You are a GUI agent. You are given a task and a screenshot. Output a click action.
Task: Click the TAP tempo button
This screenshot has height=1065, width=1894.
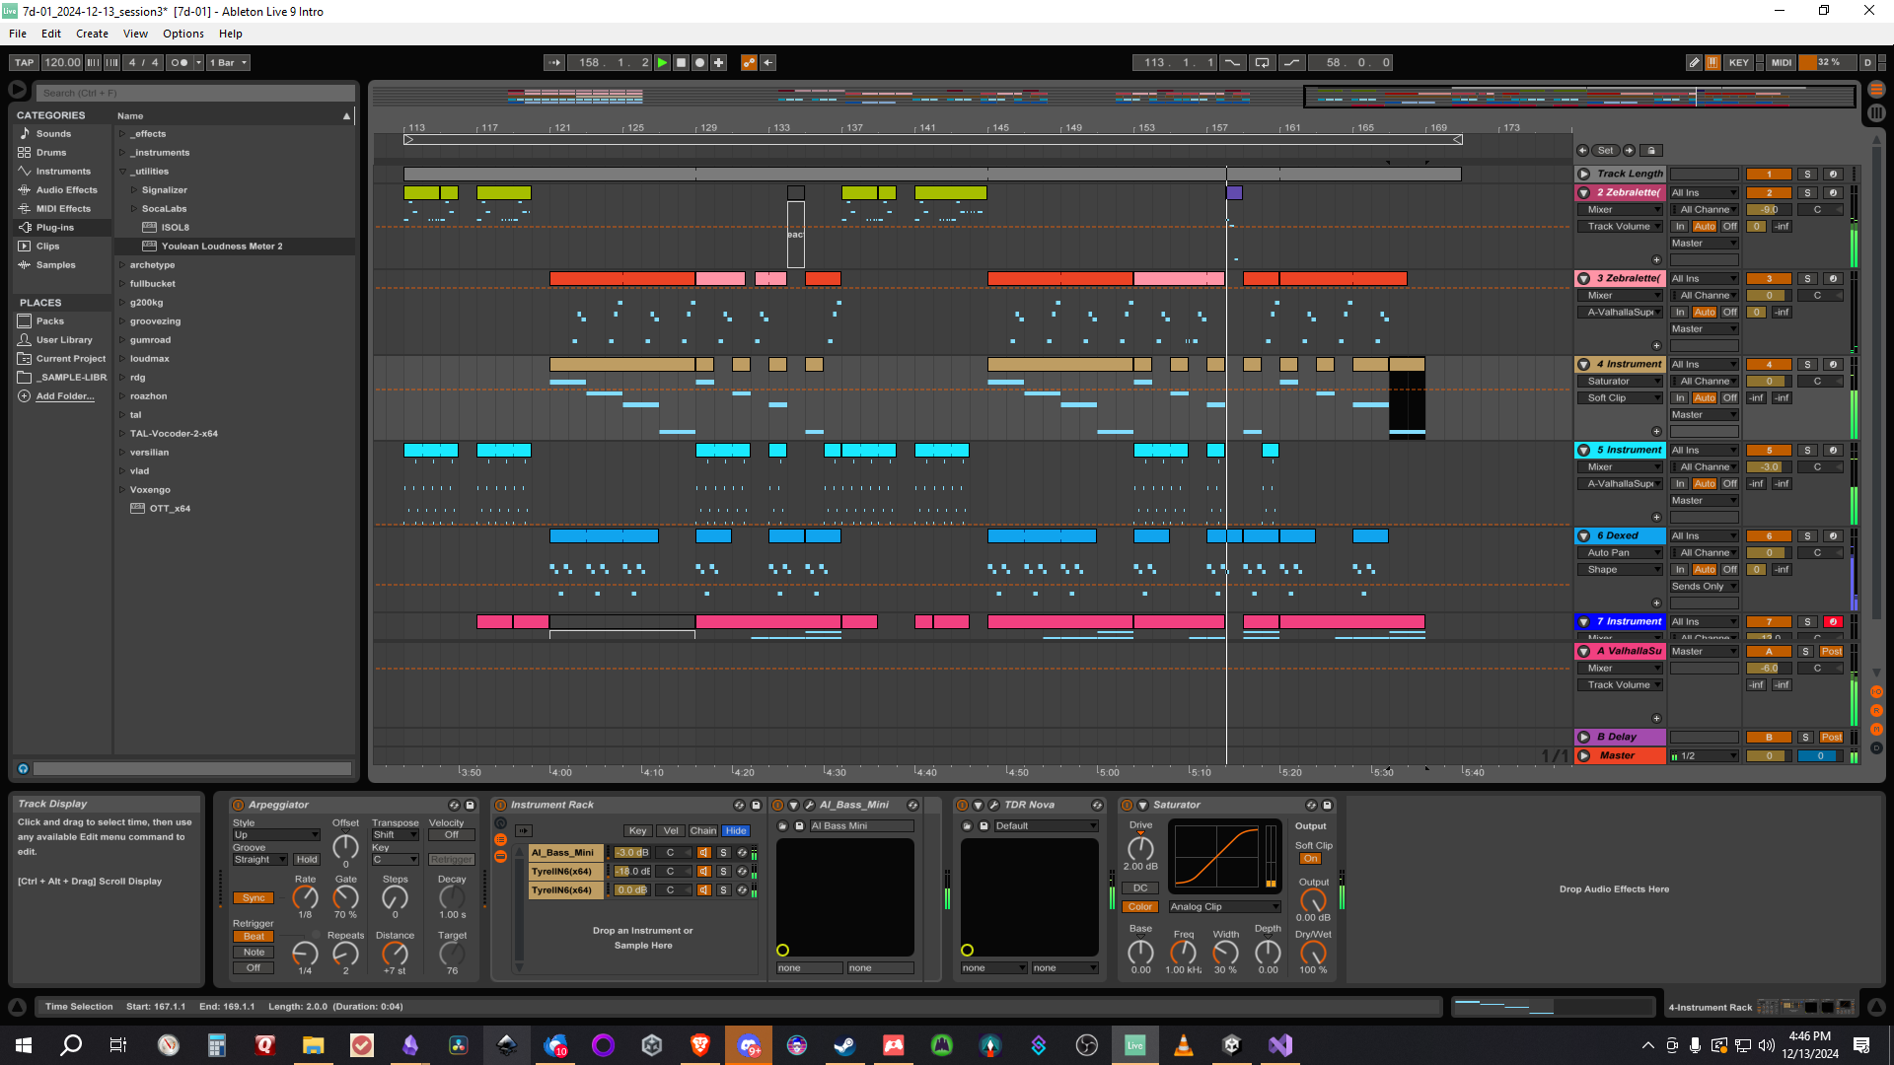(24, 62)
